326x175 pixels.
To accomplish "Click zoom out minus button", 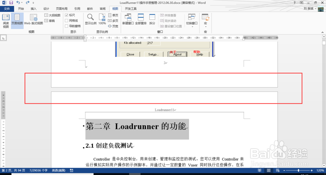I will point(284,170).
